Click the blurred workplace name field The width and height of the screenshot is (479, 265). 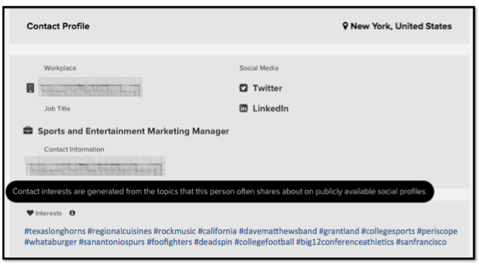coord(90,87)
